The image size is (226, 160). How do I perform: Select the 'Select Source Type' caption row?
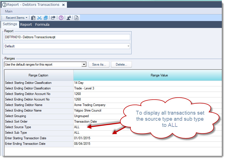(x=39, y=127)
